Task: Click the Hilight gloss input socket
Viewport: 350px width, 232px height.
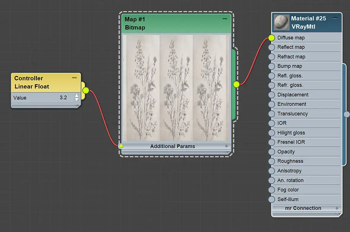Action: coord(271,133)
